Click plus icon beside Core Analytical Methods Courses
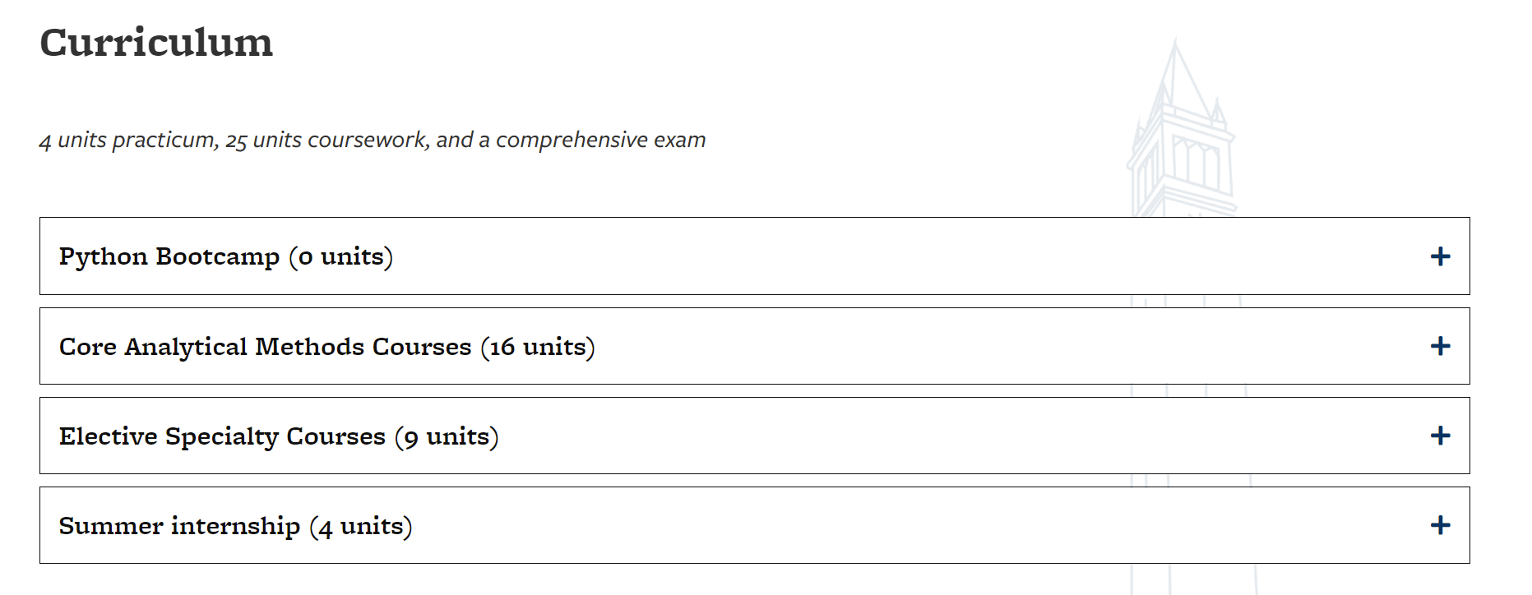 coord(1440,346)
